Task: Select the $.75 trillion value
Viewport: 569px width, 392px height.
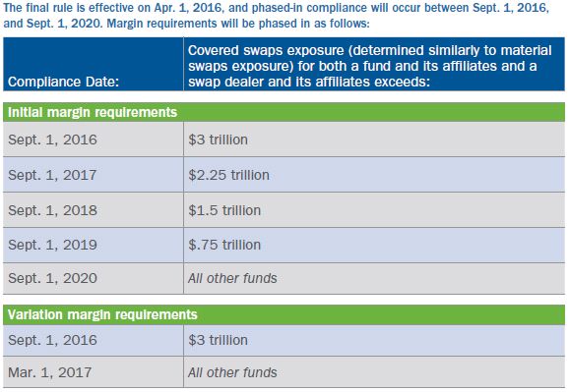Action: (224, 245)
